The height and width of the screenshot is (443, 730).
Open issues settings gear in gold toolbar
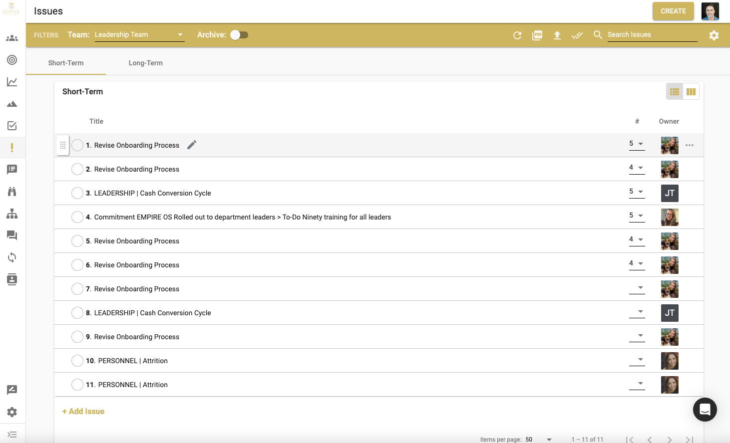(714, 35)
